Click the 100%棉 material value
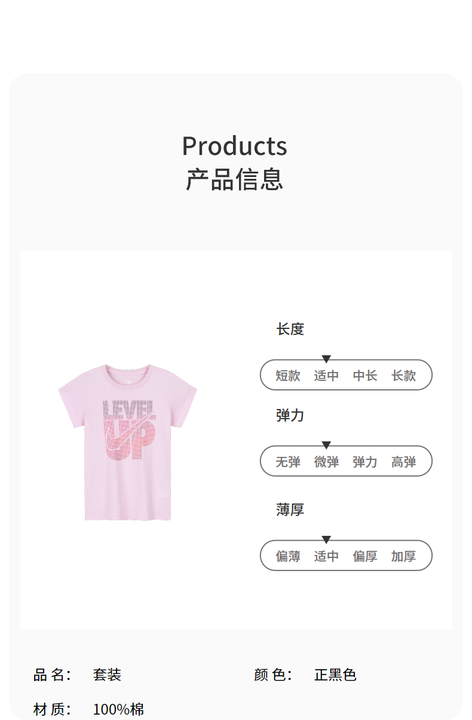Image resolution: width=472 pixels, height=720 pixels. (118, 710)
